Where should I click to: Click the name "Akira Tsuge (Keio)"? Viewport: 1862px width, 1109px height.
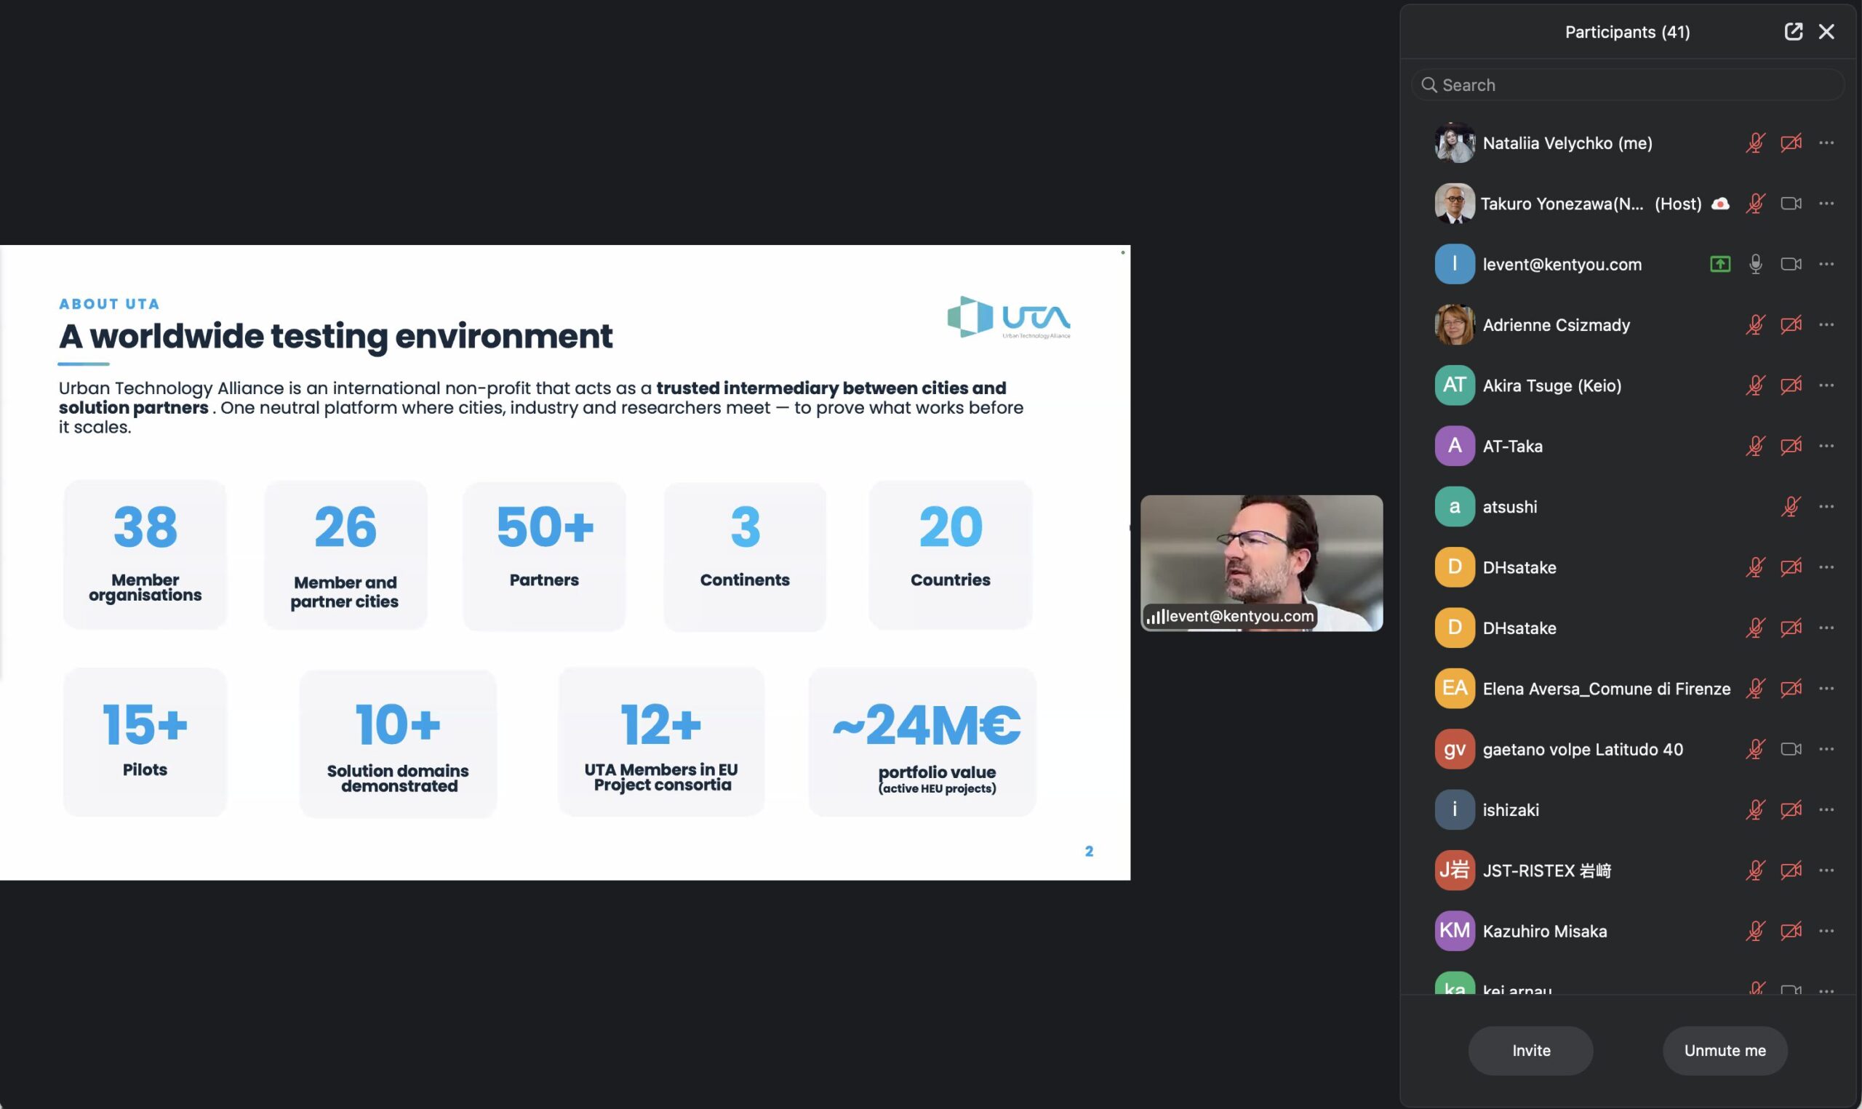(x=1552, y=385)
